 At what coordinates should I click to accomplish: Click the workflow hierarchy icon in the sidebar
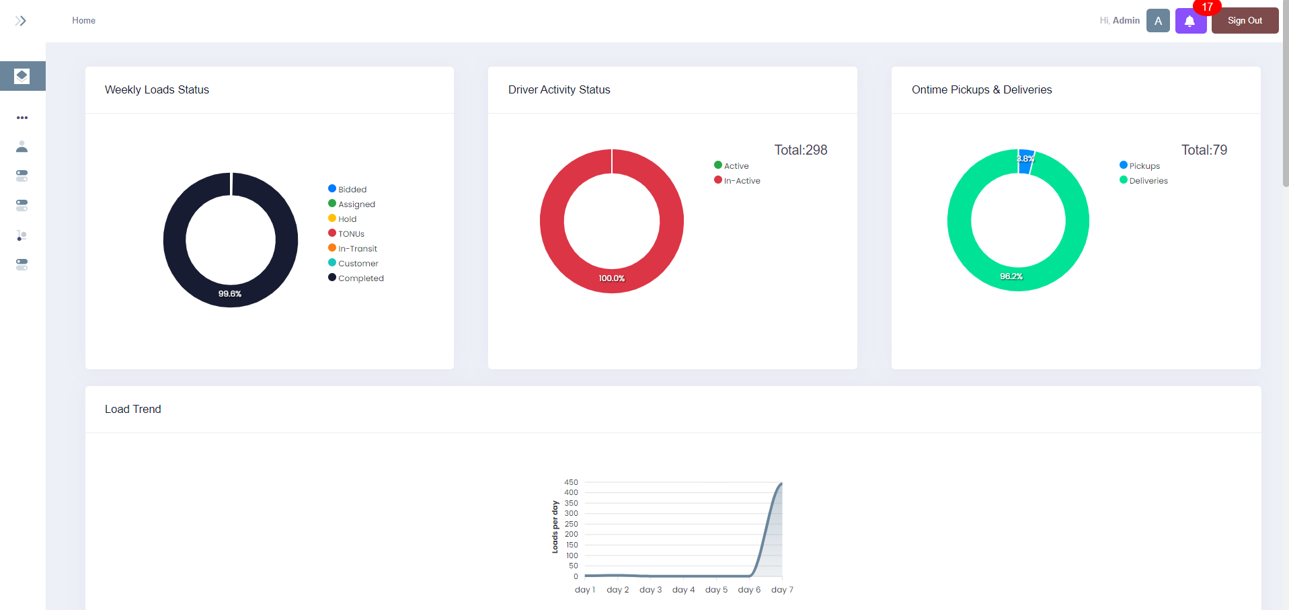coord(22,235)
